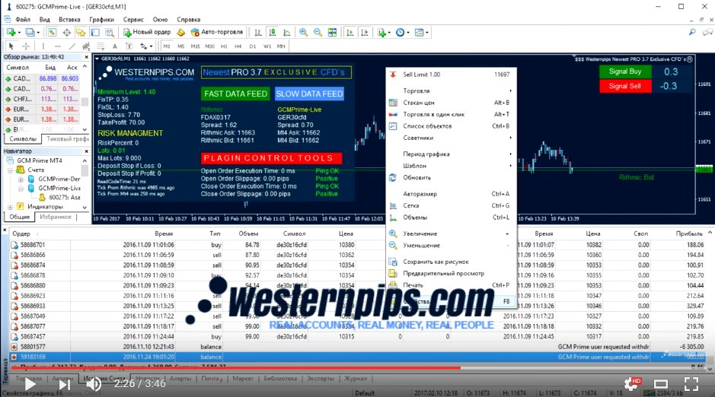Switch chart to bar chart icon
The width and height of the screenshot is (715, 397).
257,33
